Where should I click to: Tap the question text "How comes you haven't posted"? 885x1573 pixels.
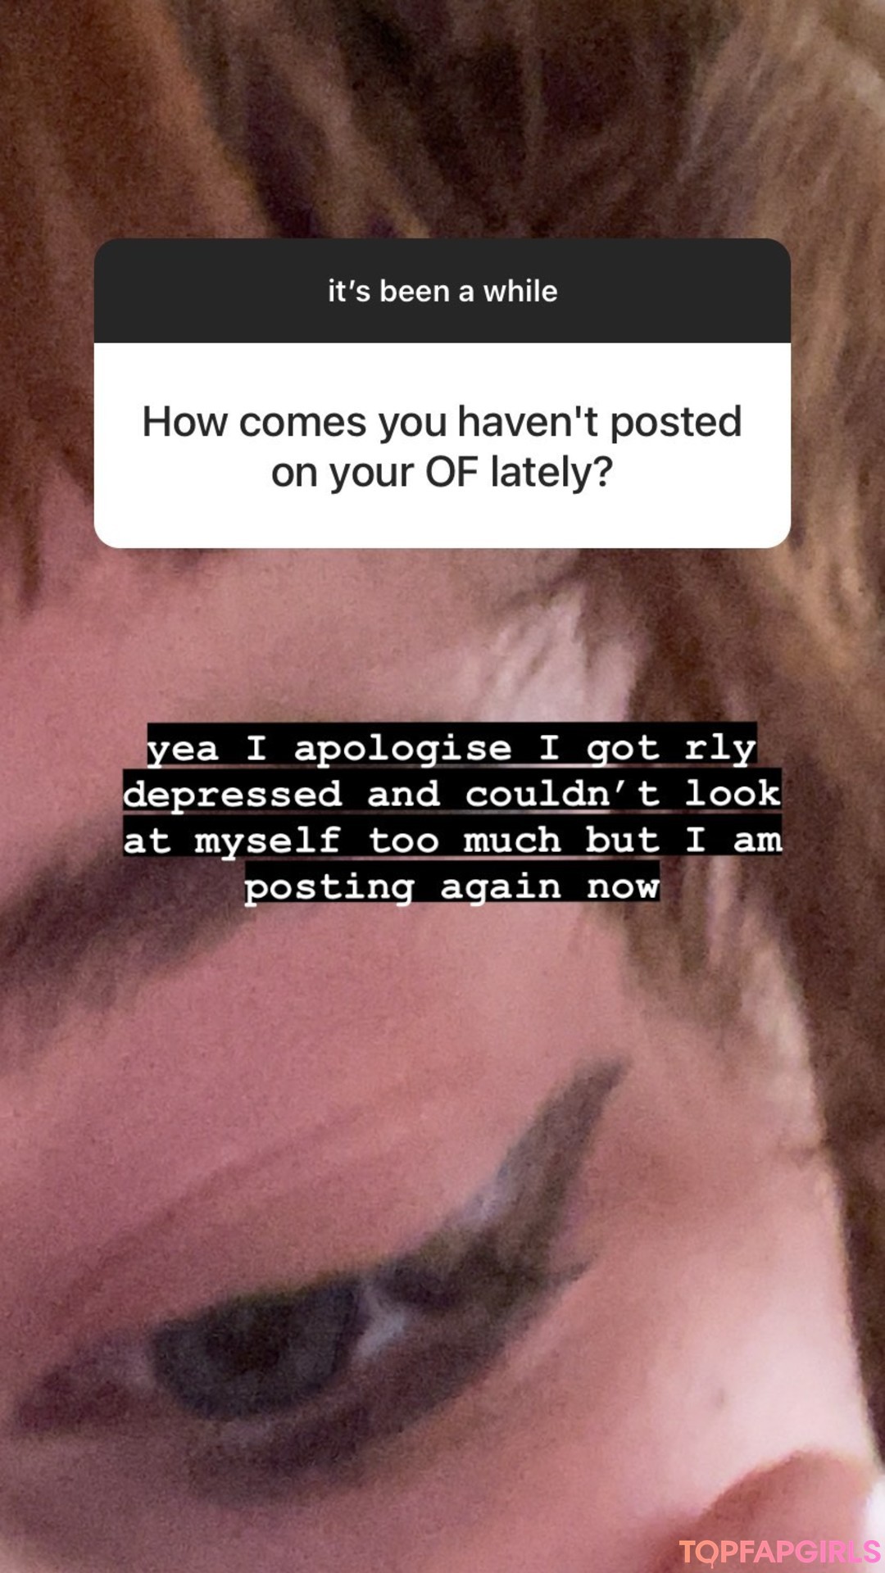pyautogui.click(x=442, y=422)
